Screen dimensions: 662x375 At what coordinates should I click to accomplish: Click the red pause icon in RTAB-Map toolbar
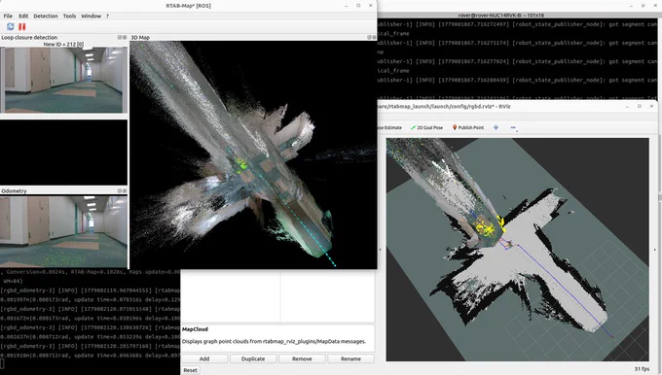point(22,26)
